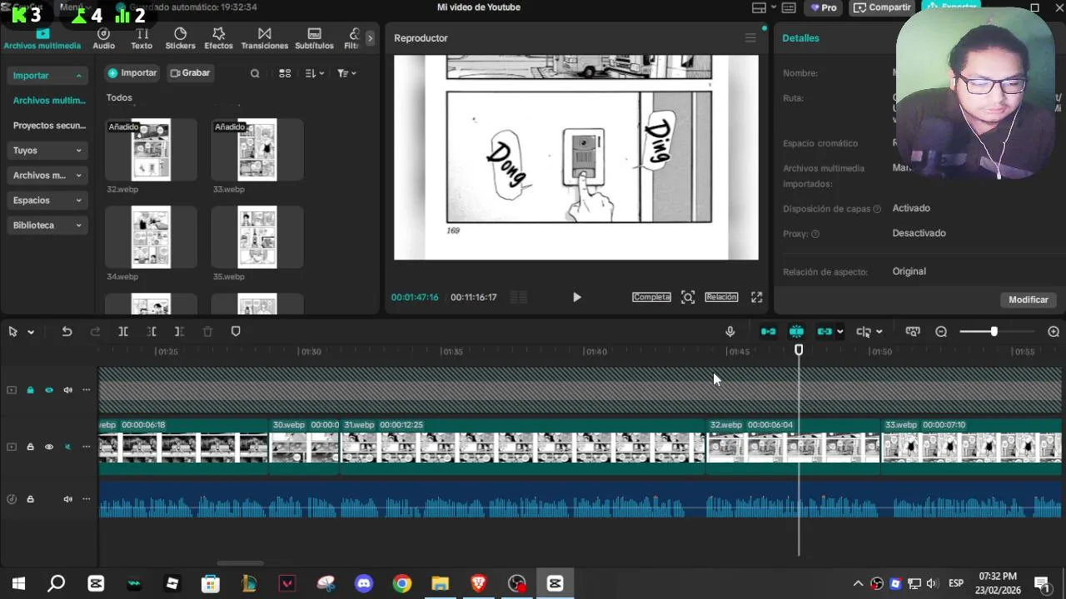Adjust timeline zoom slider
Image resolution: width=1066 pixels, height=599 pixels.
tap(994, 332)
